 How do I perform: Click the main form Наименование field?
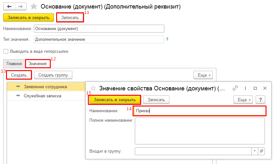(99, 28)
